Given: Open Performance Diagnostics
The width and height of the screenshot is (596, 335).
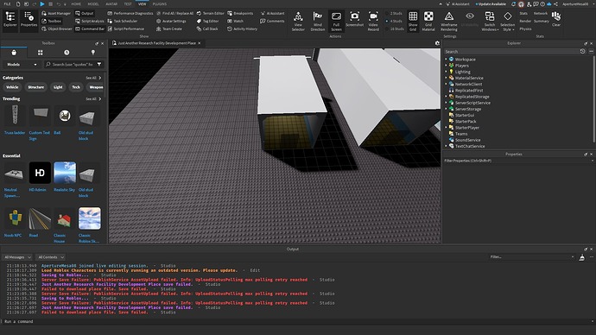Looking at the screenshot, I should pos(130,13).
